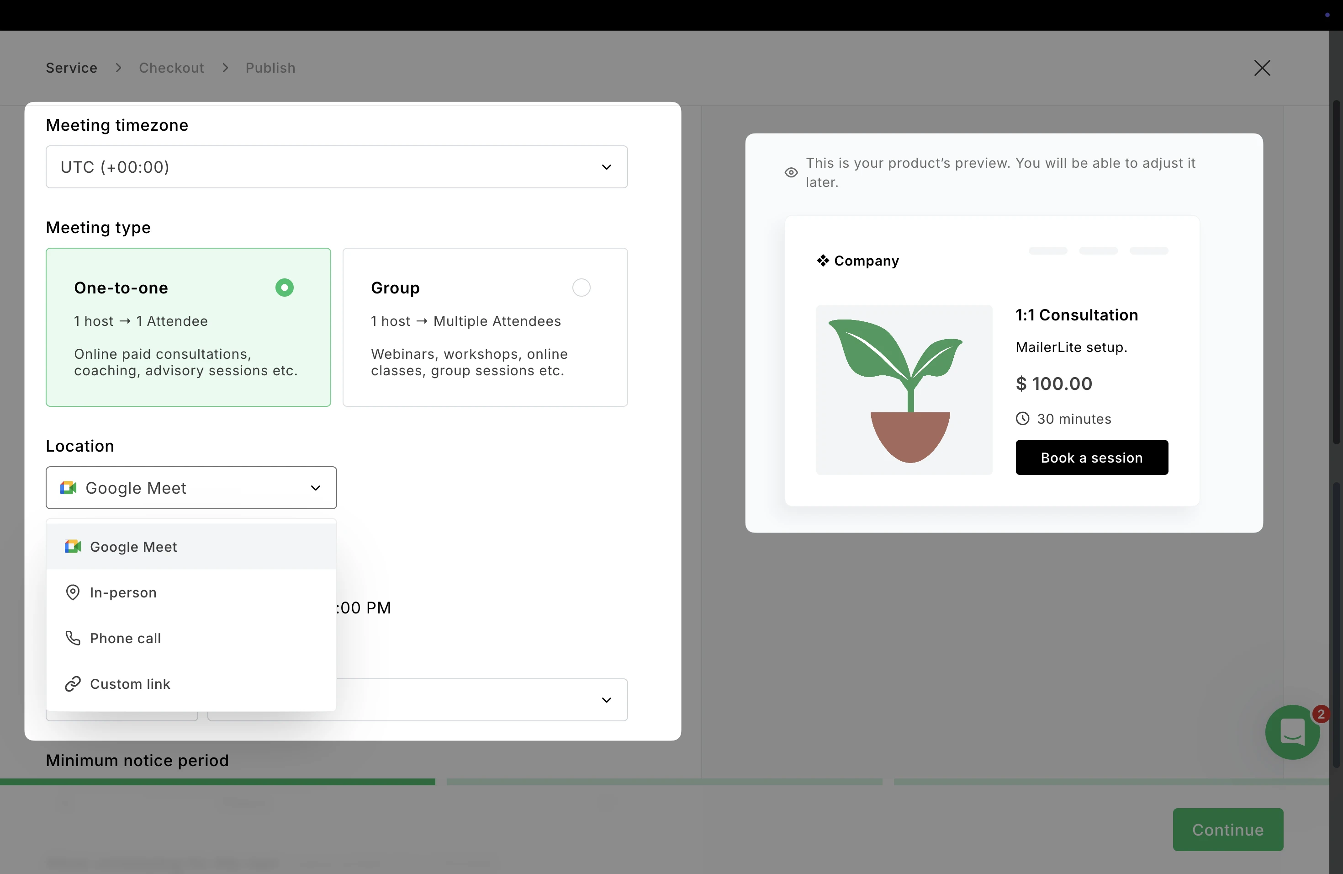Click the Custom link chain icon
This screenshot has height=874, width=1343.
[x=73, y=684]
